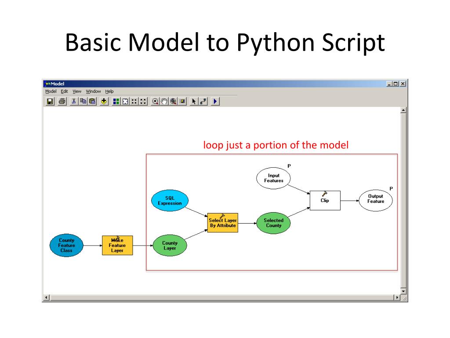This screenshot has height=338, width=450.
Task: Click the Fixed Zoom Out icon
Action: pyautogui.click(x=143, y=102)
